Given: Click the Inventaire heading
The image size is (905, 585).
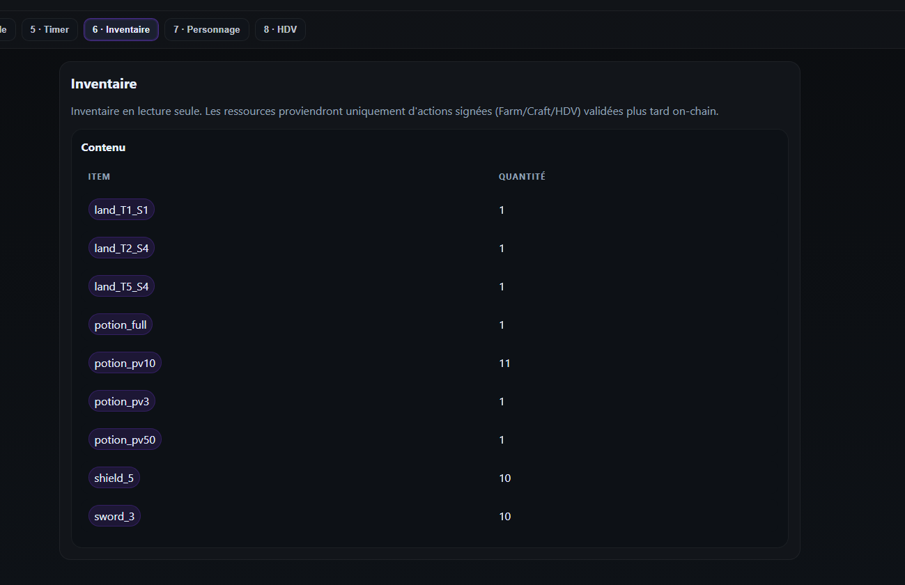Looking at the screenshot, I should click(104, 84).
